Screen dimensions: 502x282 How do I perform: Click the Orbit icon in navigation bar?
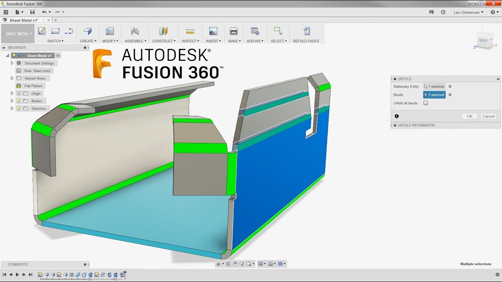tap(219, 264)
